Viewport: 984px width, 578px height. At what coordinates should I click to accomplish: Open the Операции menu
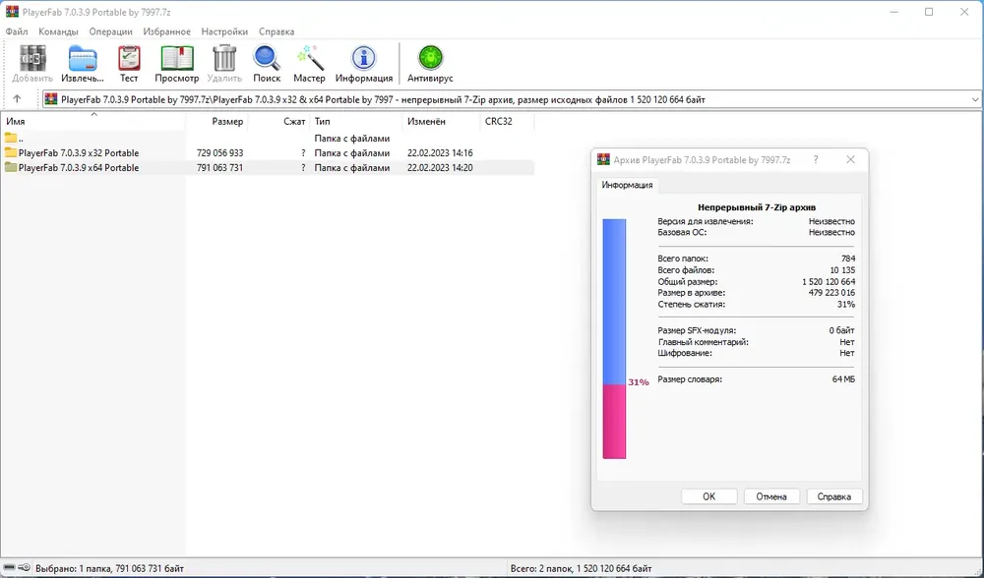[x=110, y=31]
